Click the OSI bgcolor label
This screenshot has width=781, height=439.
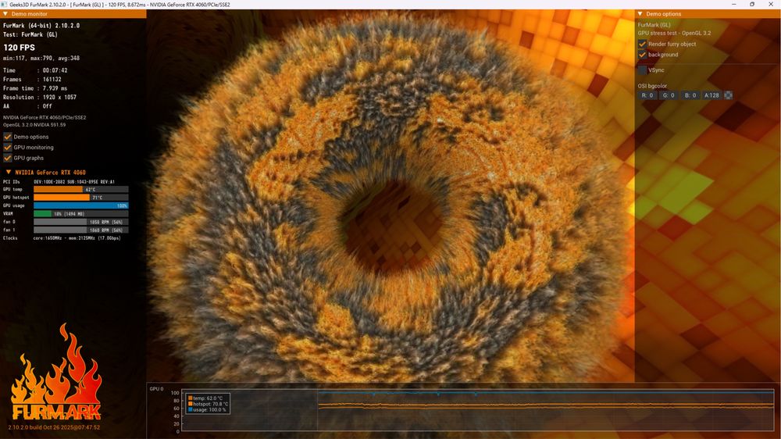click(x=652, y=86)
